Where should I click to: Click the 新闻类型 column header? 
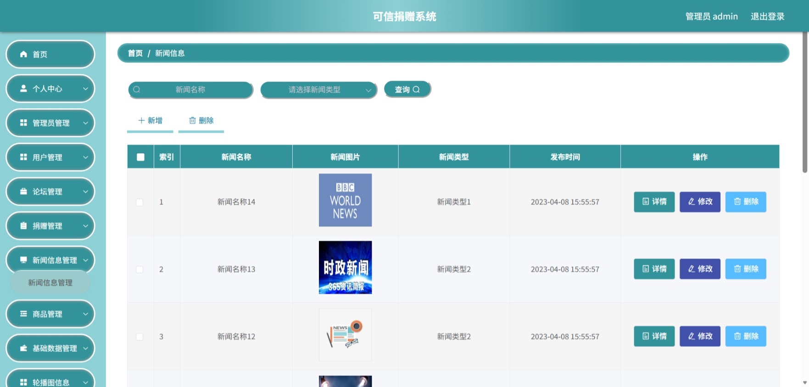[454, 157]
